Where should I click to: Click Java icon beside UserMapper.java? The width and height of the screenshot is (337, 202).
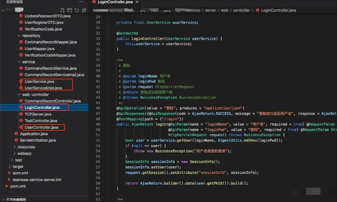click(21, 48)
